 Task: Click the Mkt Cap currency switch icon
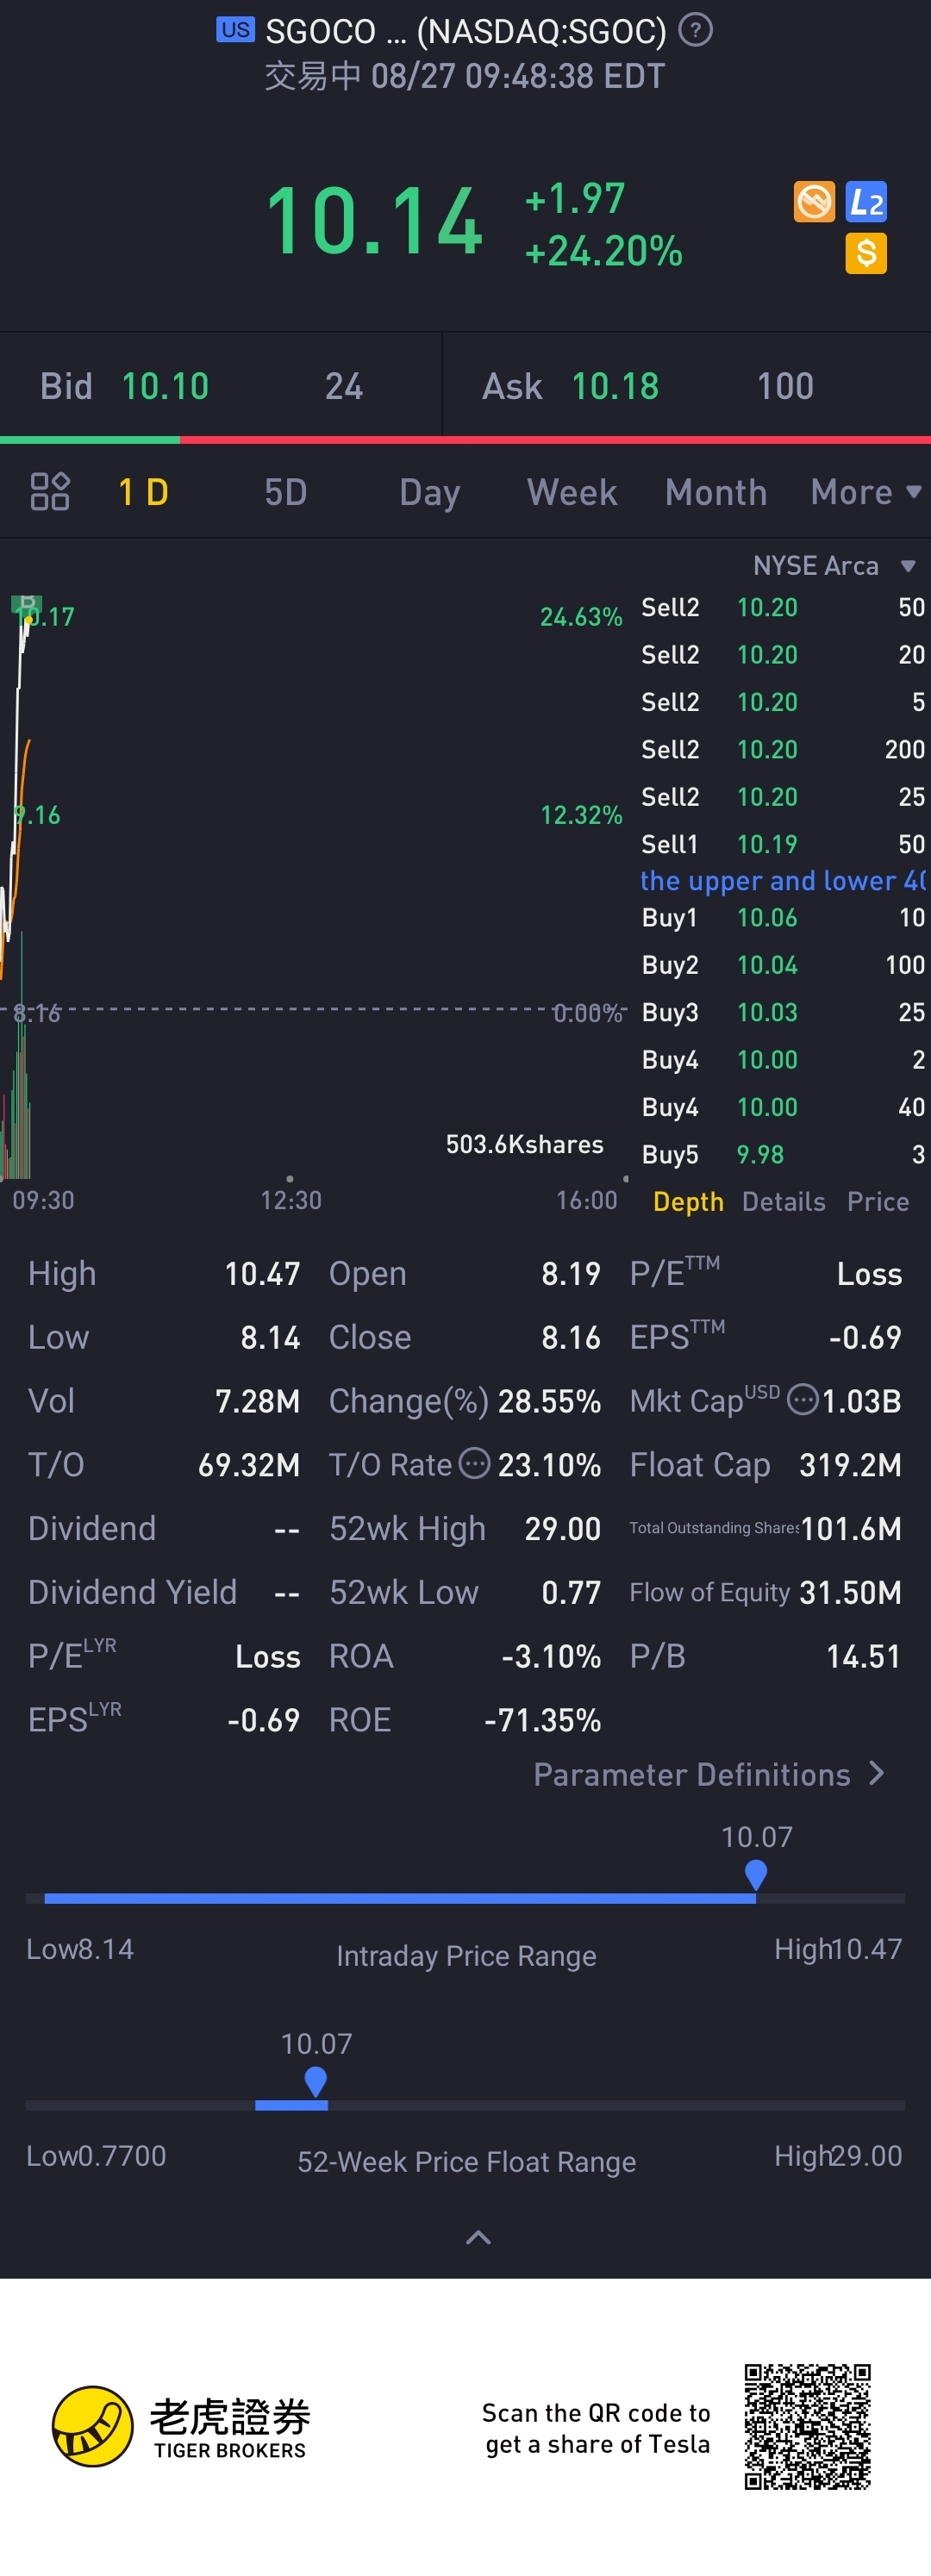802,1400
